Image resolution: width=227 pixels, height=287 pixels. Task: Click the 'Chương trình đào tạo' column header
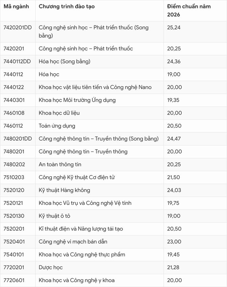pyautogui.click(x=67, y=6)
